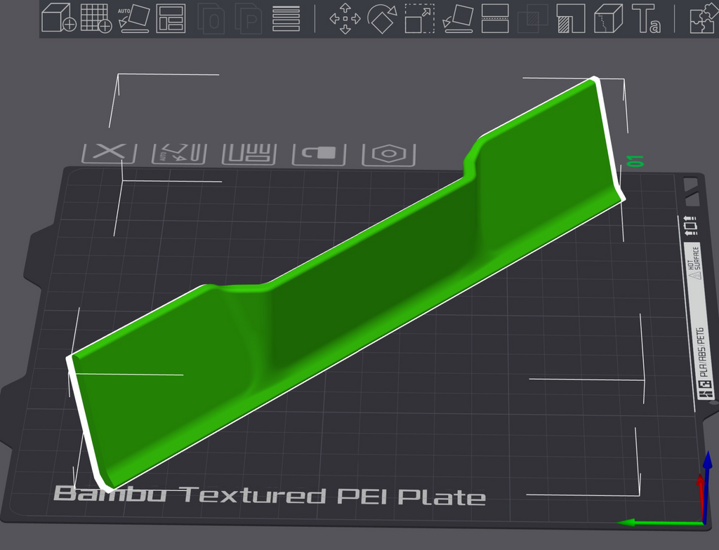Open the Text shape tool
Image resolution: width=719 pixels, height=550 pixels.
(646, 19)
